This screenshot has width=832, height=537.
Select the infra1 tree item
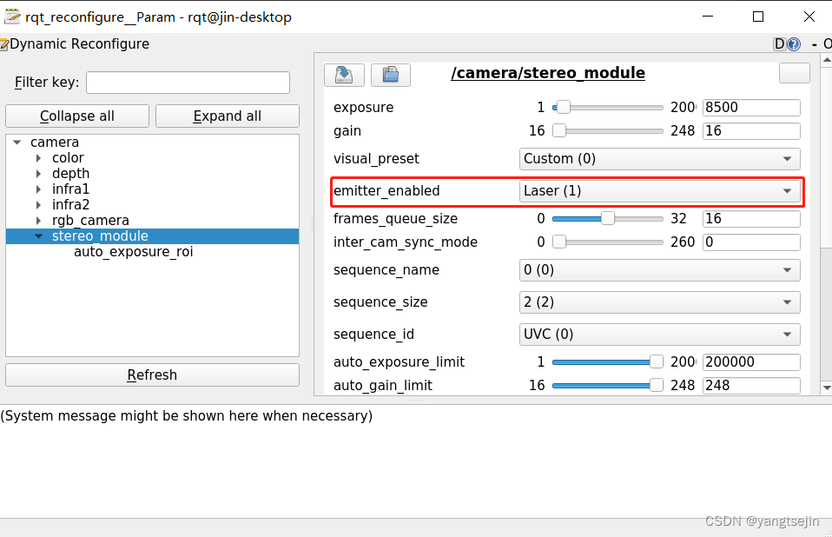[x=70, y=189]
